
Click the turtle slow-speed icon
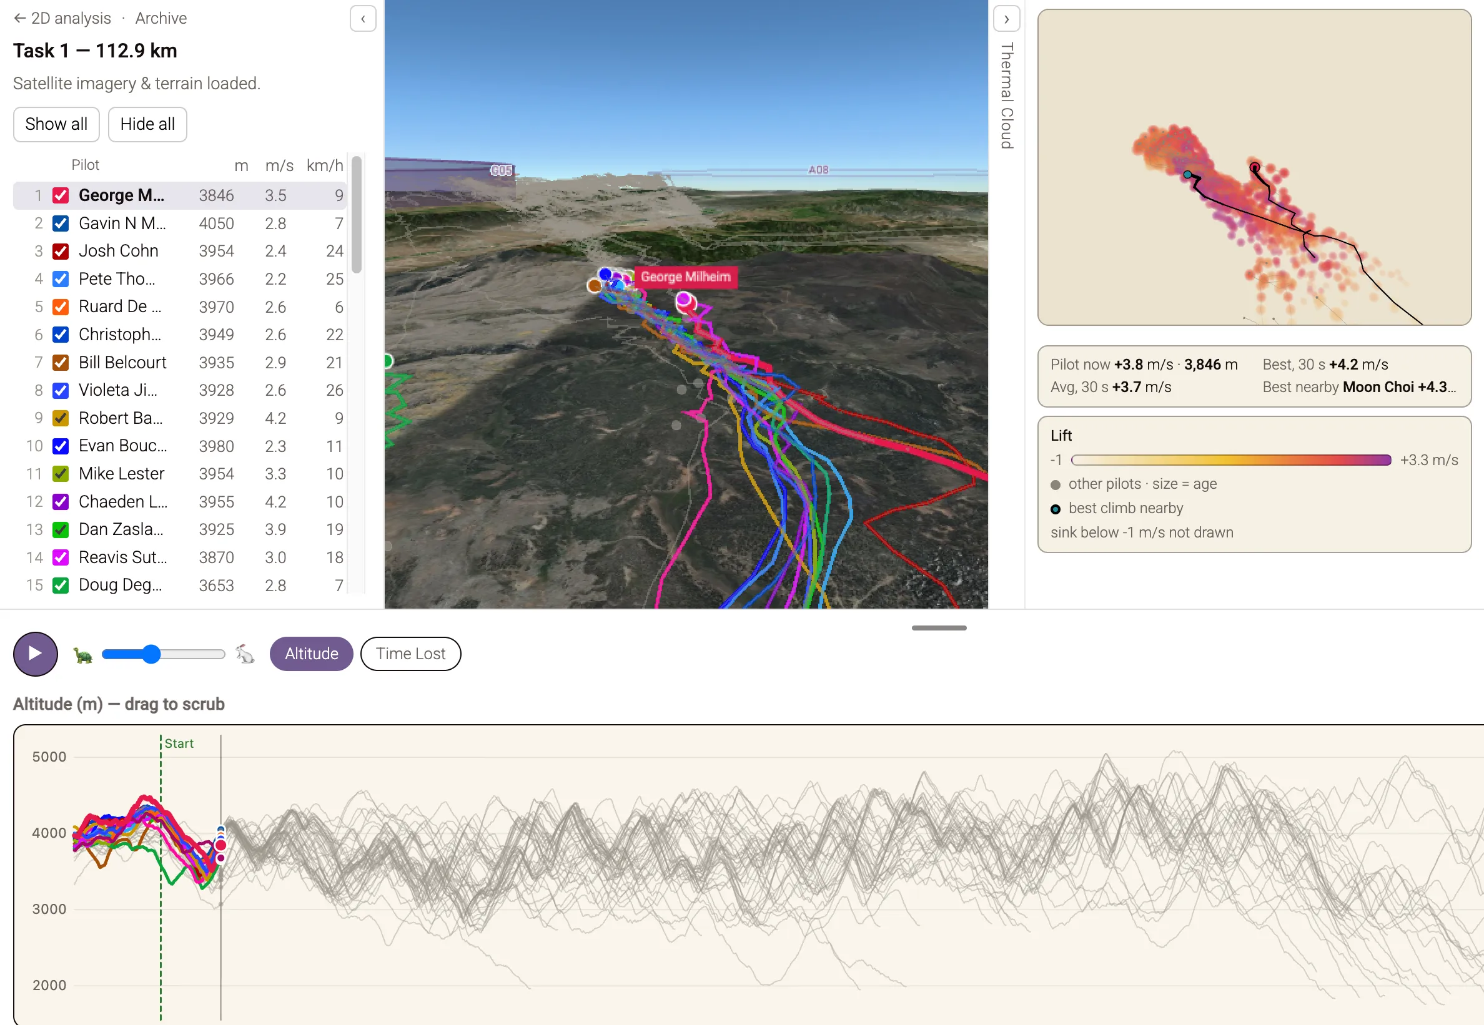[83, 654]
